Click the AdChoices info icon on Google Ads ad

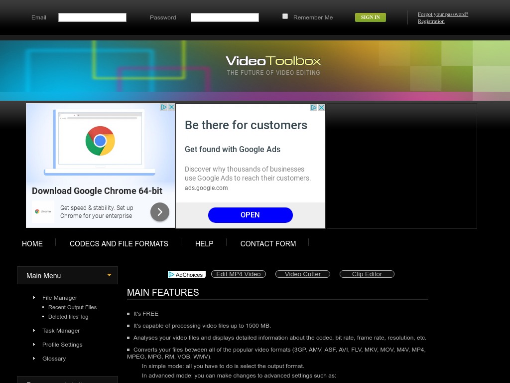click(x=313, y=108)
